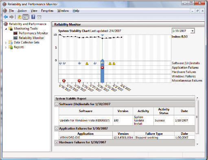Click the Data Collector Sets folder icon

[x=11, y=42]
